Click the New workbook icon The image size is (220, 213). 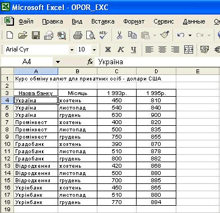pyautogui.click(x=10, y=35)
